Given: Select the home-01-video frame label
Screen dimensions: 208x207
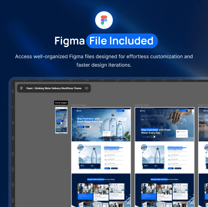Looking at the screenshot, I should tap(141, 105).
